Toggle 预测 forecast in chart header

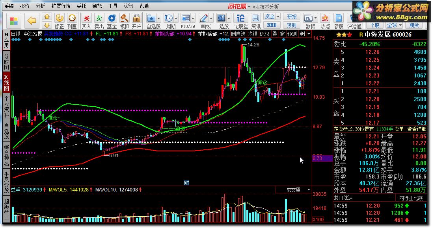click(x=292, y=34)
